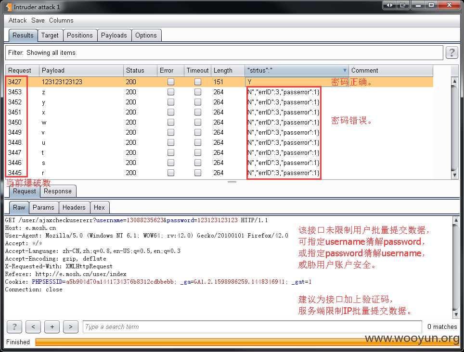Switch to the Results tab

tap(23, 36)
